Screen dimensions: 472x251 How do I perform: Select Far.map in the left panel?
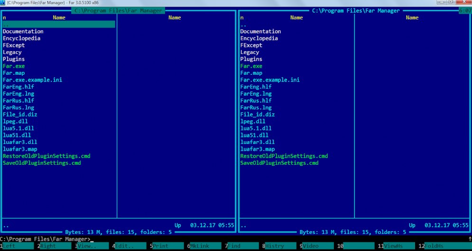pos(14,73)
